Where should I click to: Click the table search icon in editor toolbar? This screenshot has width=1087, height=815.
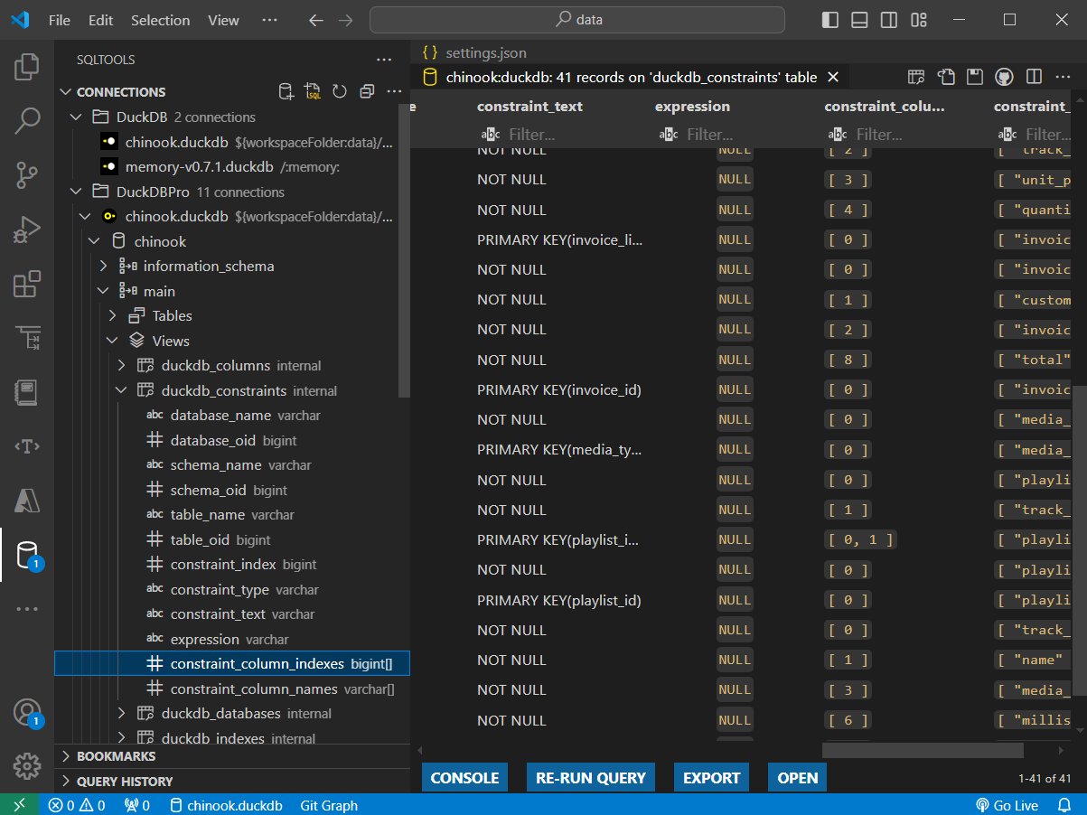[x=916, y=77]
